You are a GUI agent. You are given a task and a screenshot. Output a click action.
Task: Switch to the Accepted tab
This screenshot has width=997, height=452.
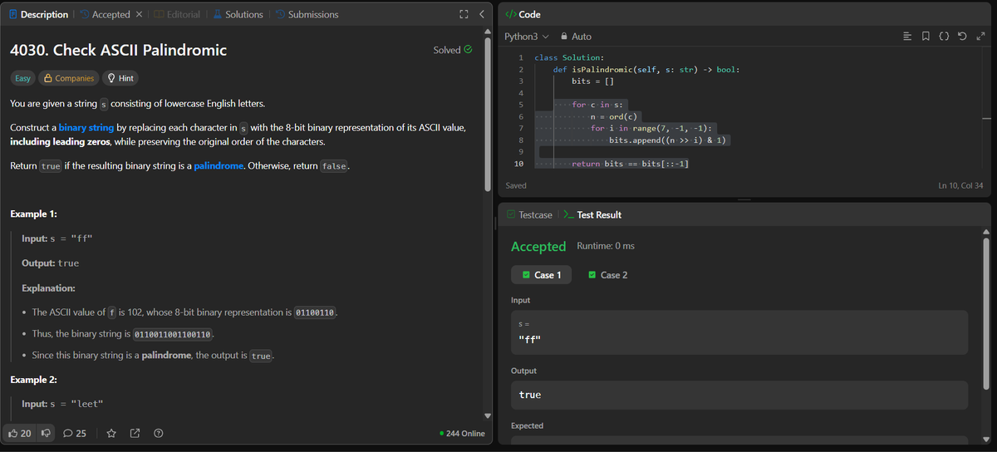coord(104,14)
